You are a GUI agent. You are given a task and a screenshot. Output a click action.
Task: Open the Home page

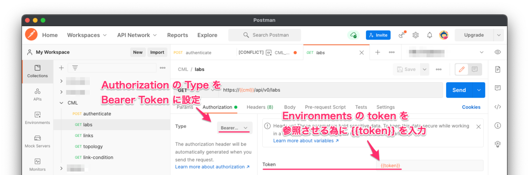(x=50, y=35)
